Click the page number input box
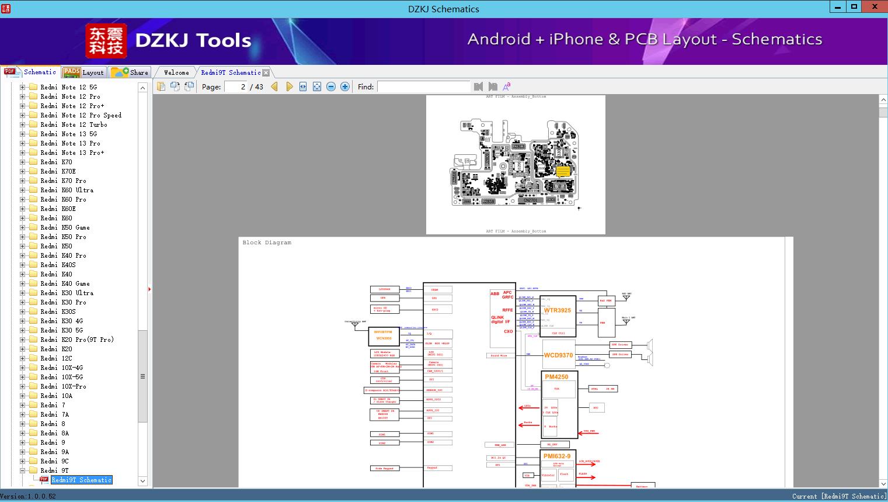888x502 pixels. pyautogui.click(x=235, y=86)
